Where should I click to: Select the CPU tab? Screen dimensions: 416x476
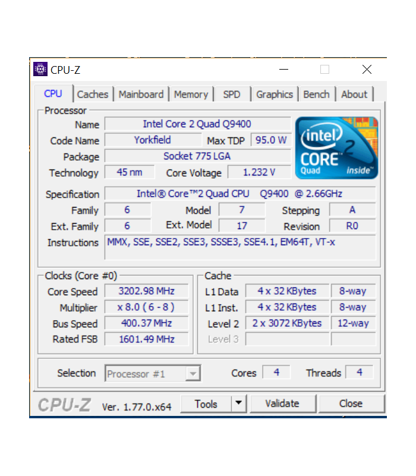(53, 93)
